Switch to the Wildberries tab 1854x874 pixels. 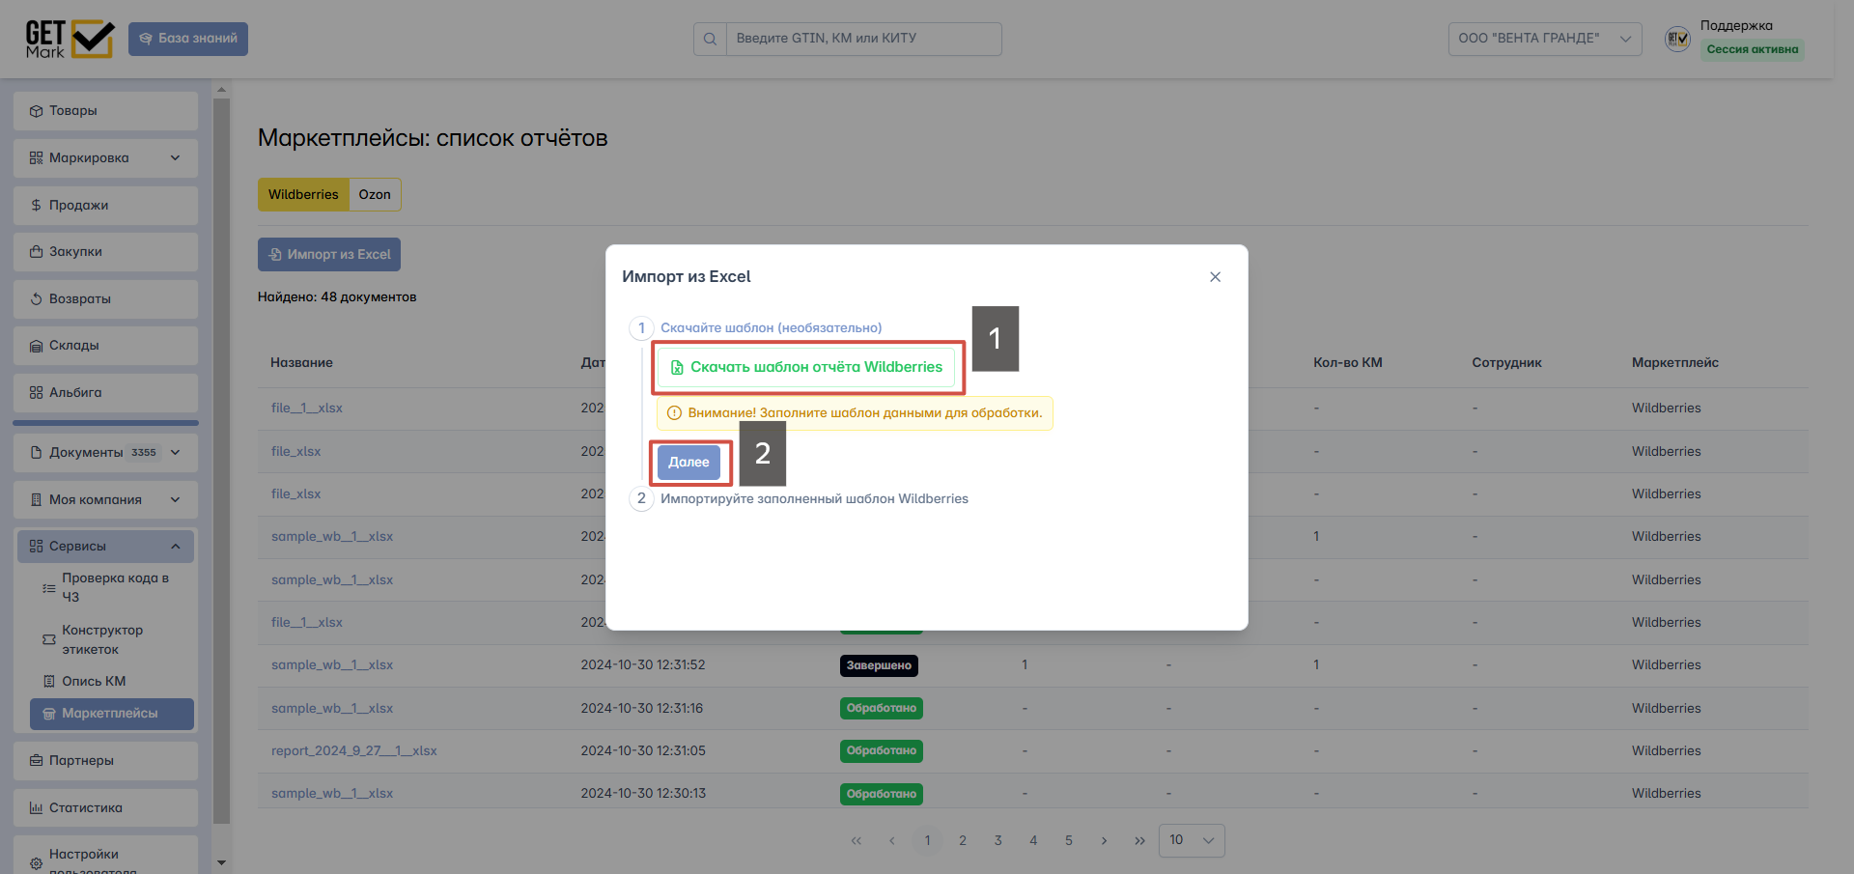[303, 194]
